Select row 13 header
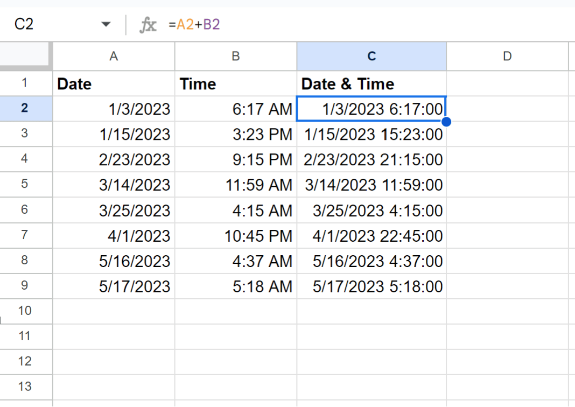575x407 pixels. [x=25, y=387]
